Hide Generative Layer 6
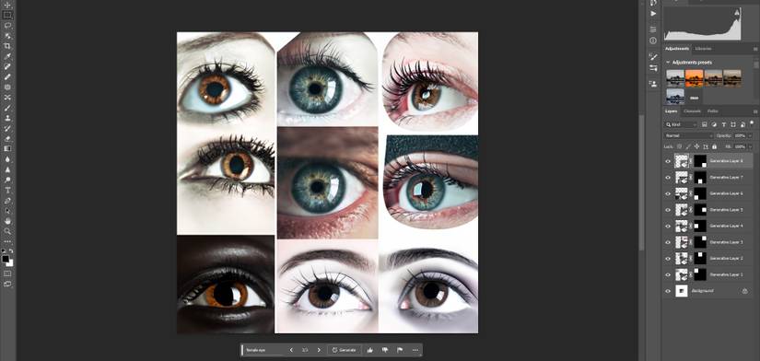Screen dimensions: 760x361 click(x=668, y=193)
